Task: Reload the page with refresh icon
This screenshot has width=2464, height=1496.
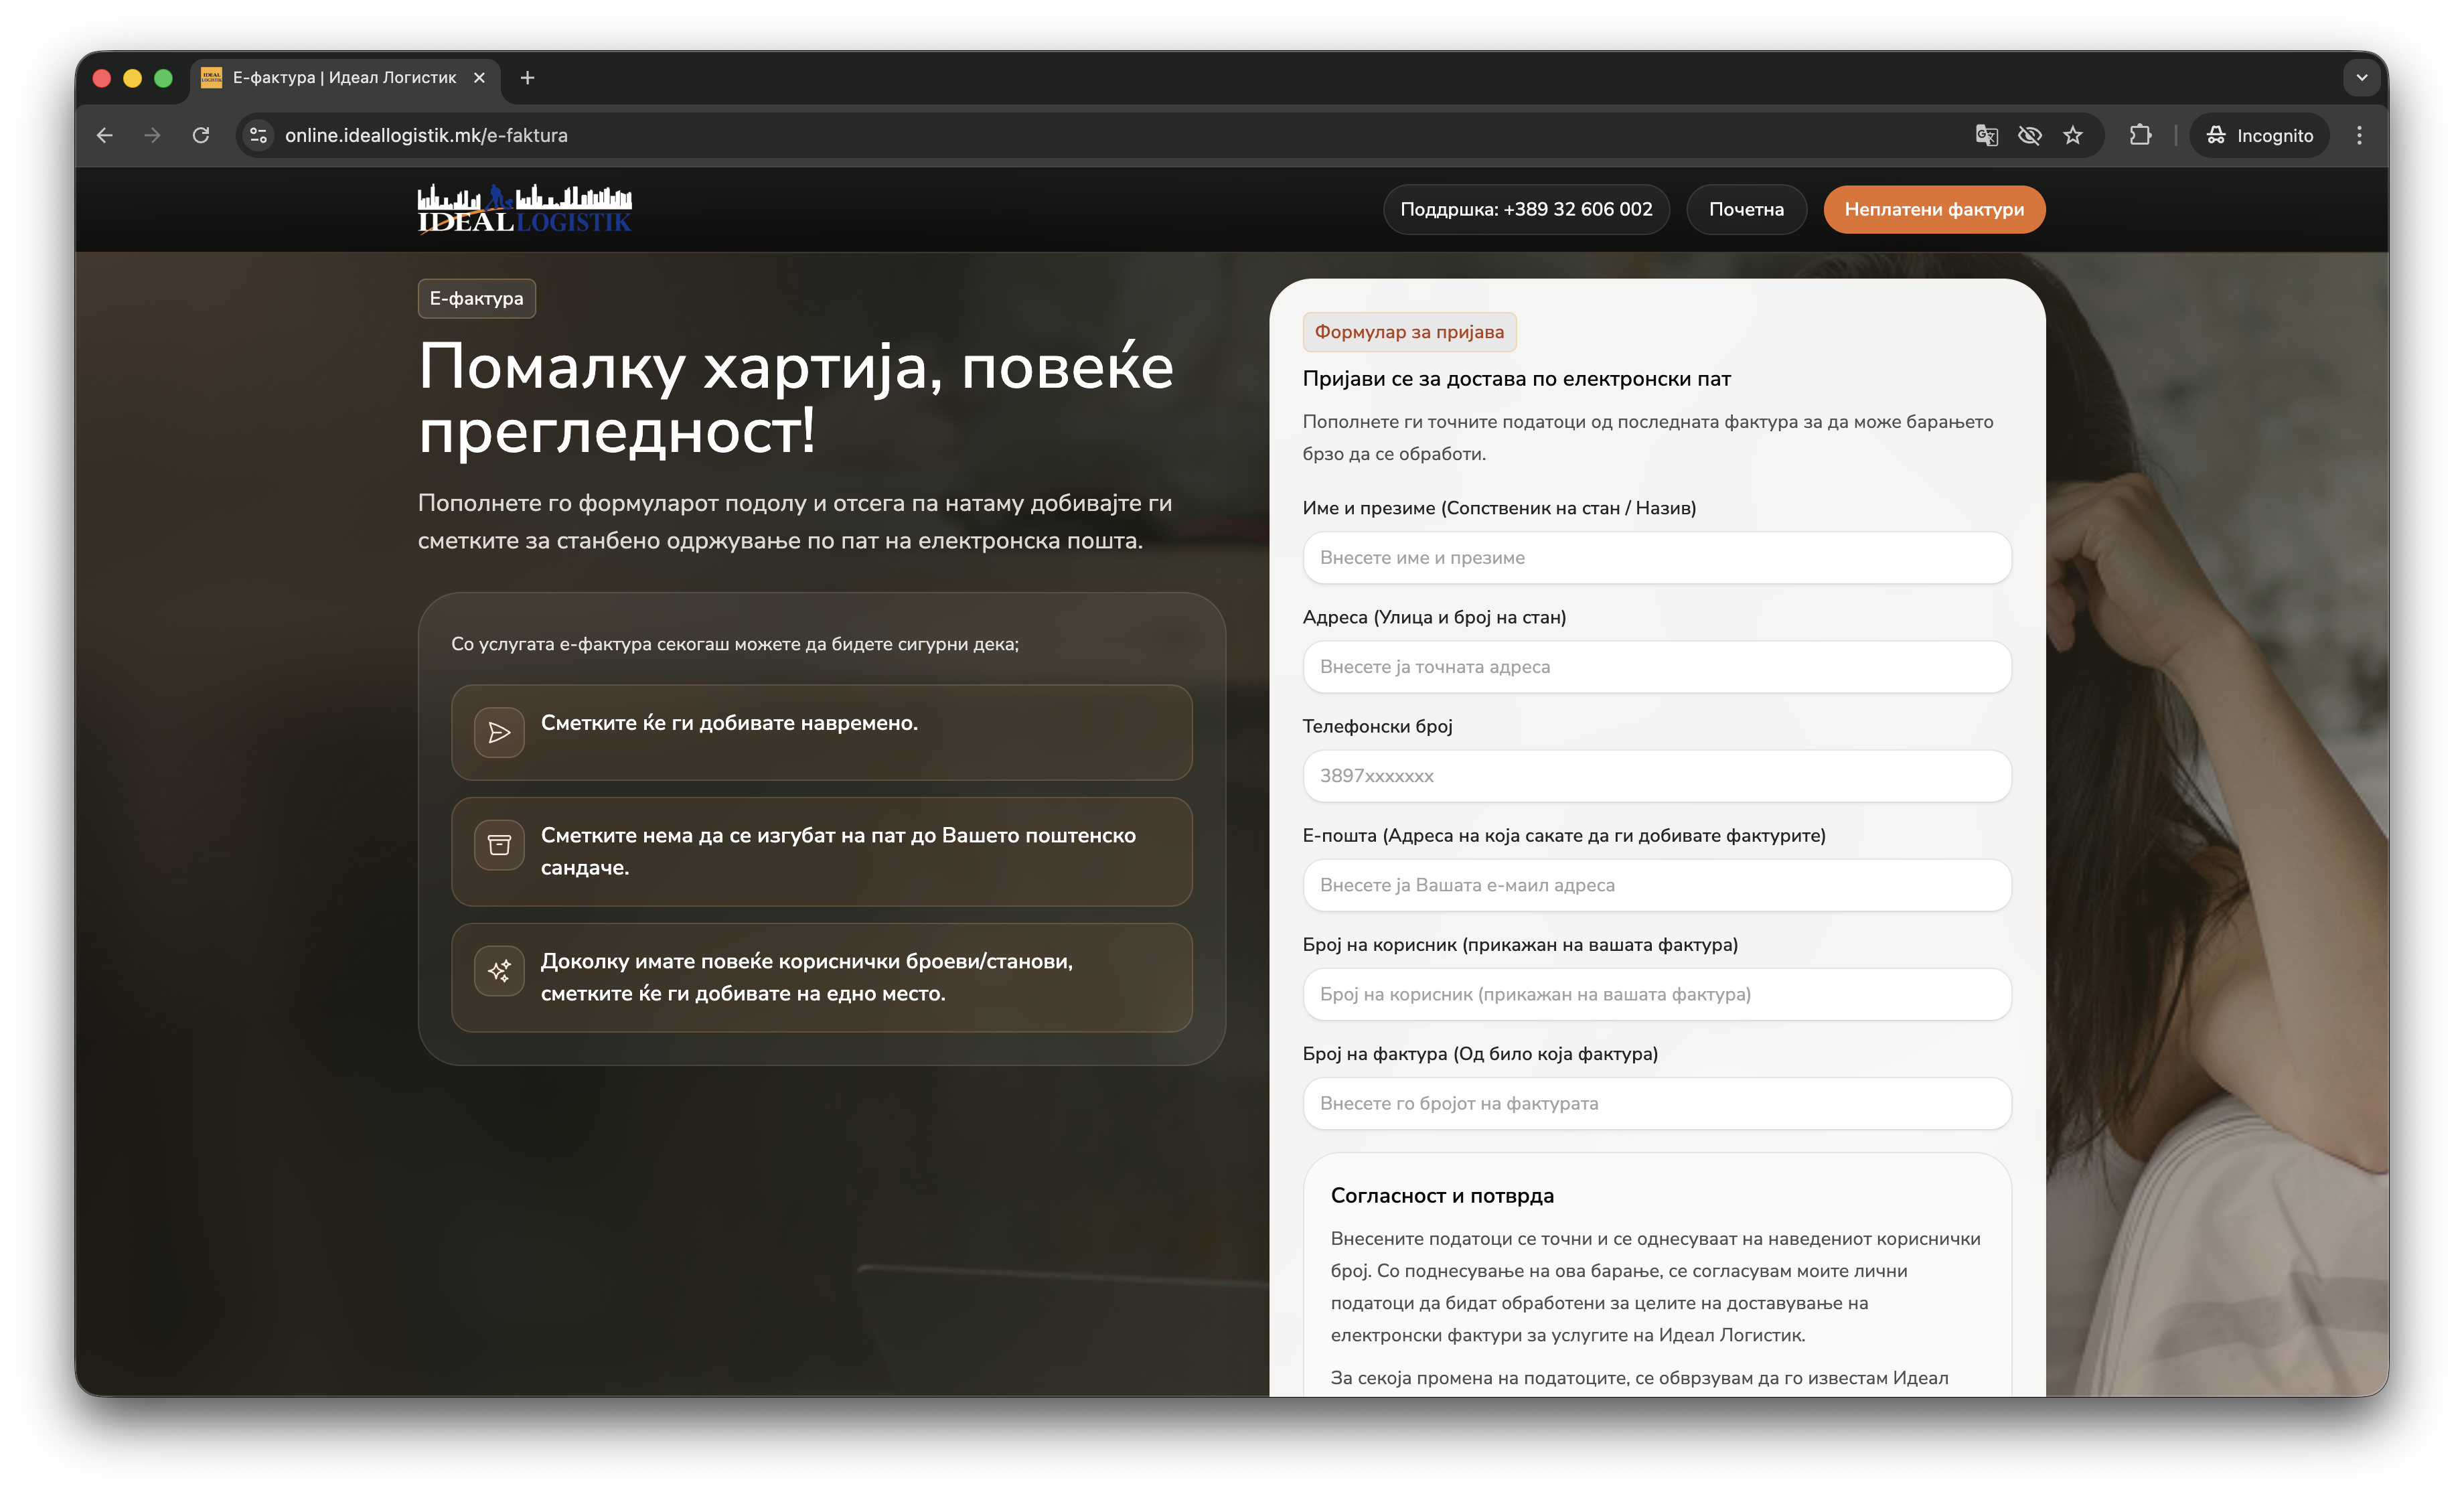Action: click(201, 135)
